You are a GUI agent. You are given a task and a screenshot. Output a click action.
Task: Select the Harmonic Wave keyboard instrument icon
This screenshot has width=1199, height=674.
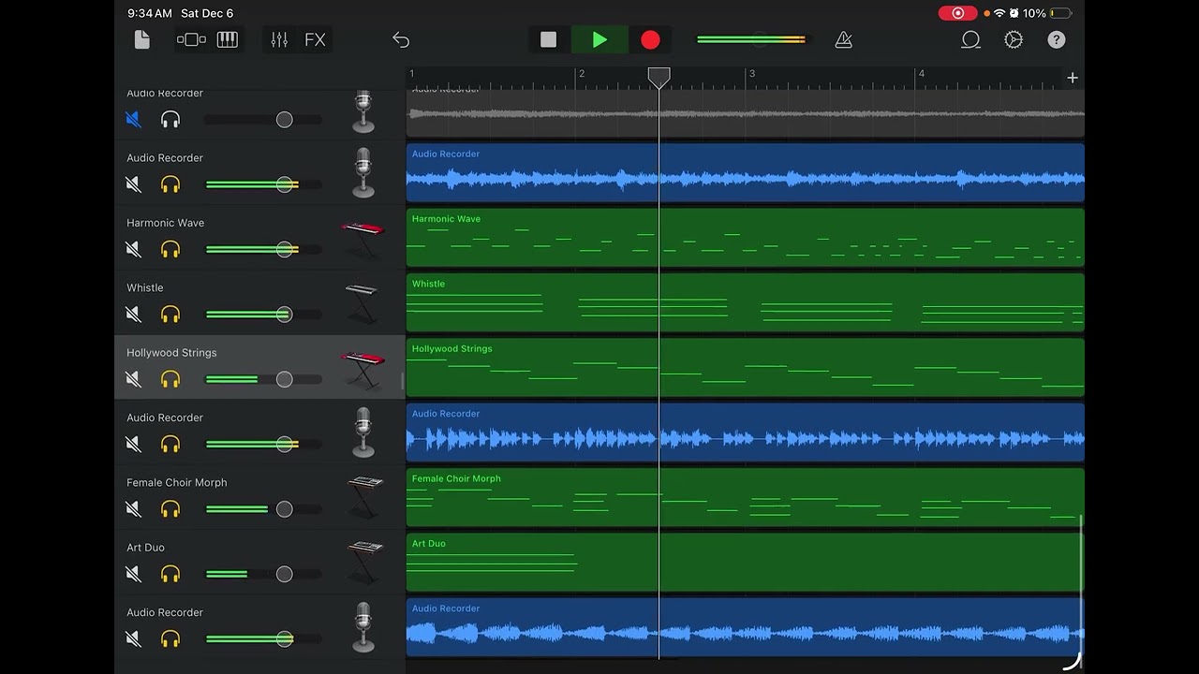coord(363,239)
